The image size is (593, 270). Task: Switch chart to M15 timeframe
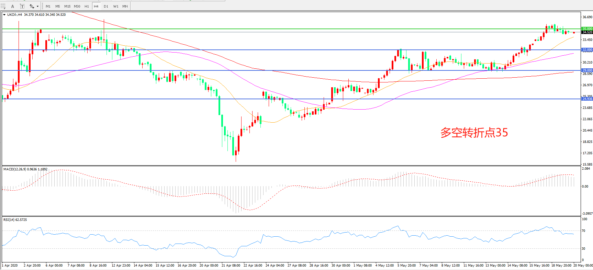[x=67, y=6]
